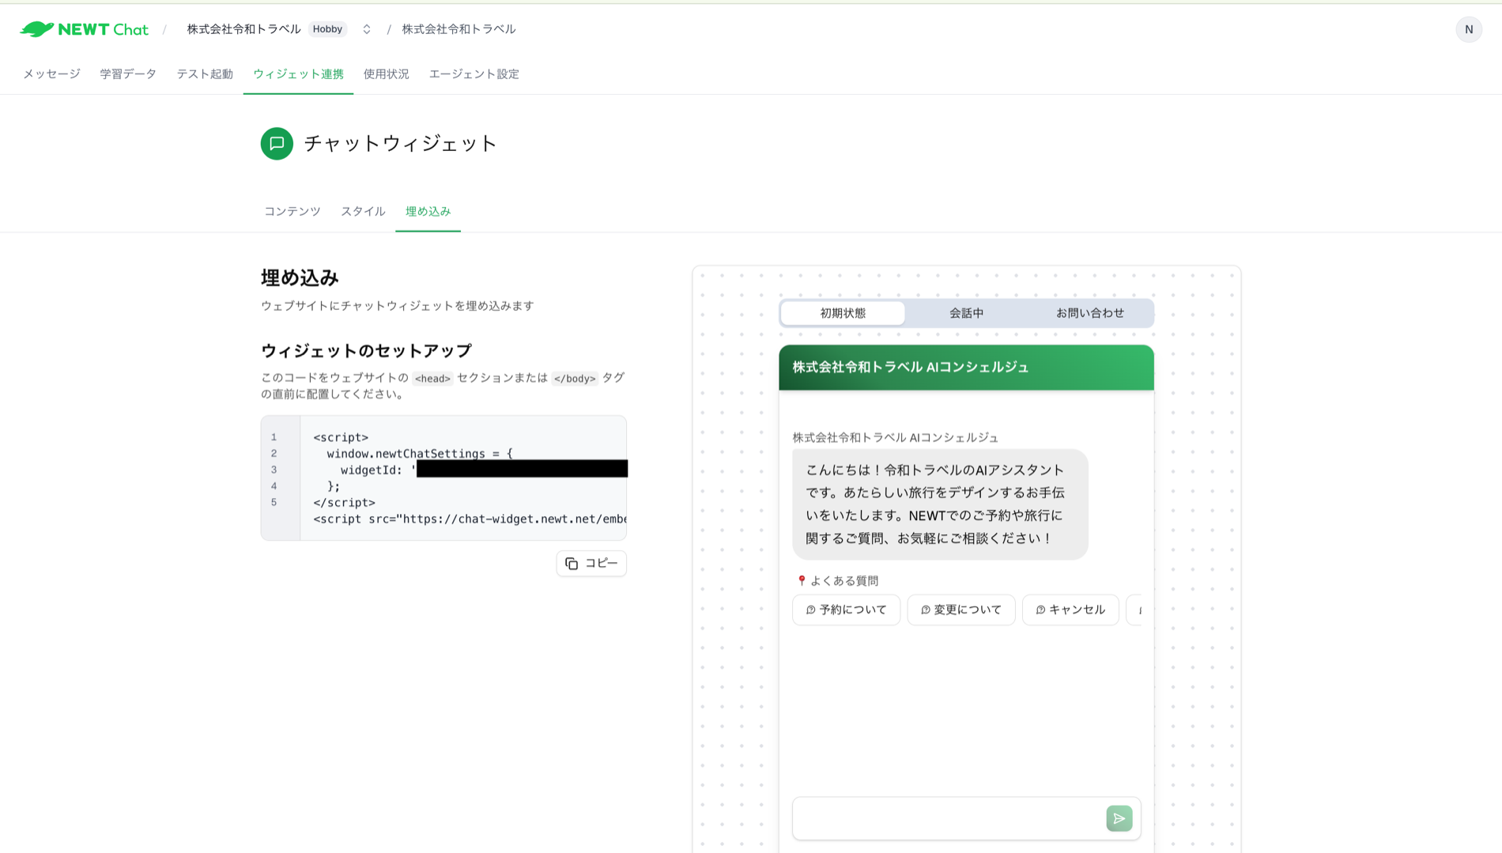
Task: Open the N account avatar in top right
Action: (1469, 28)
